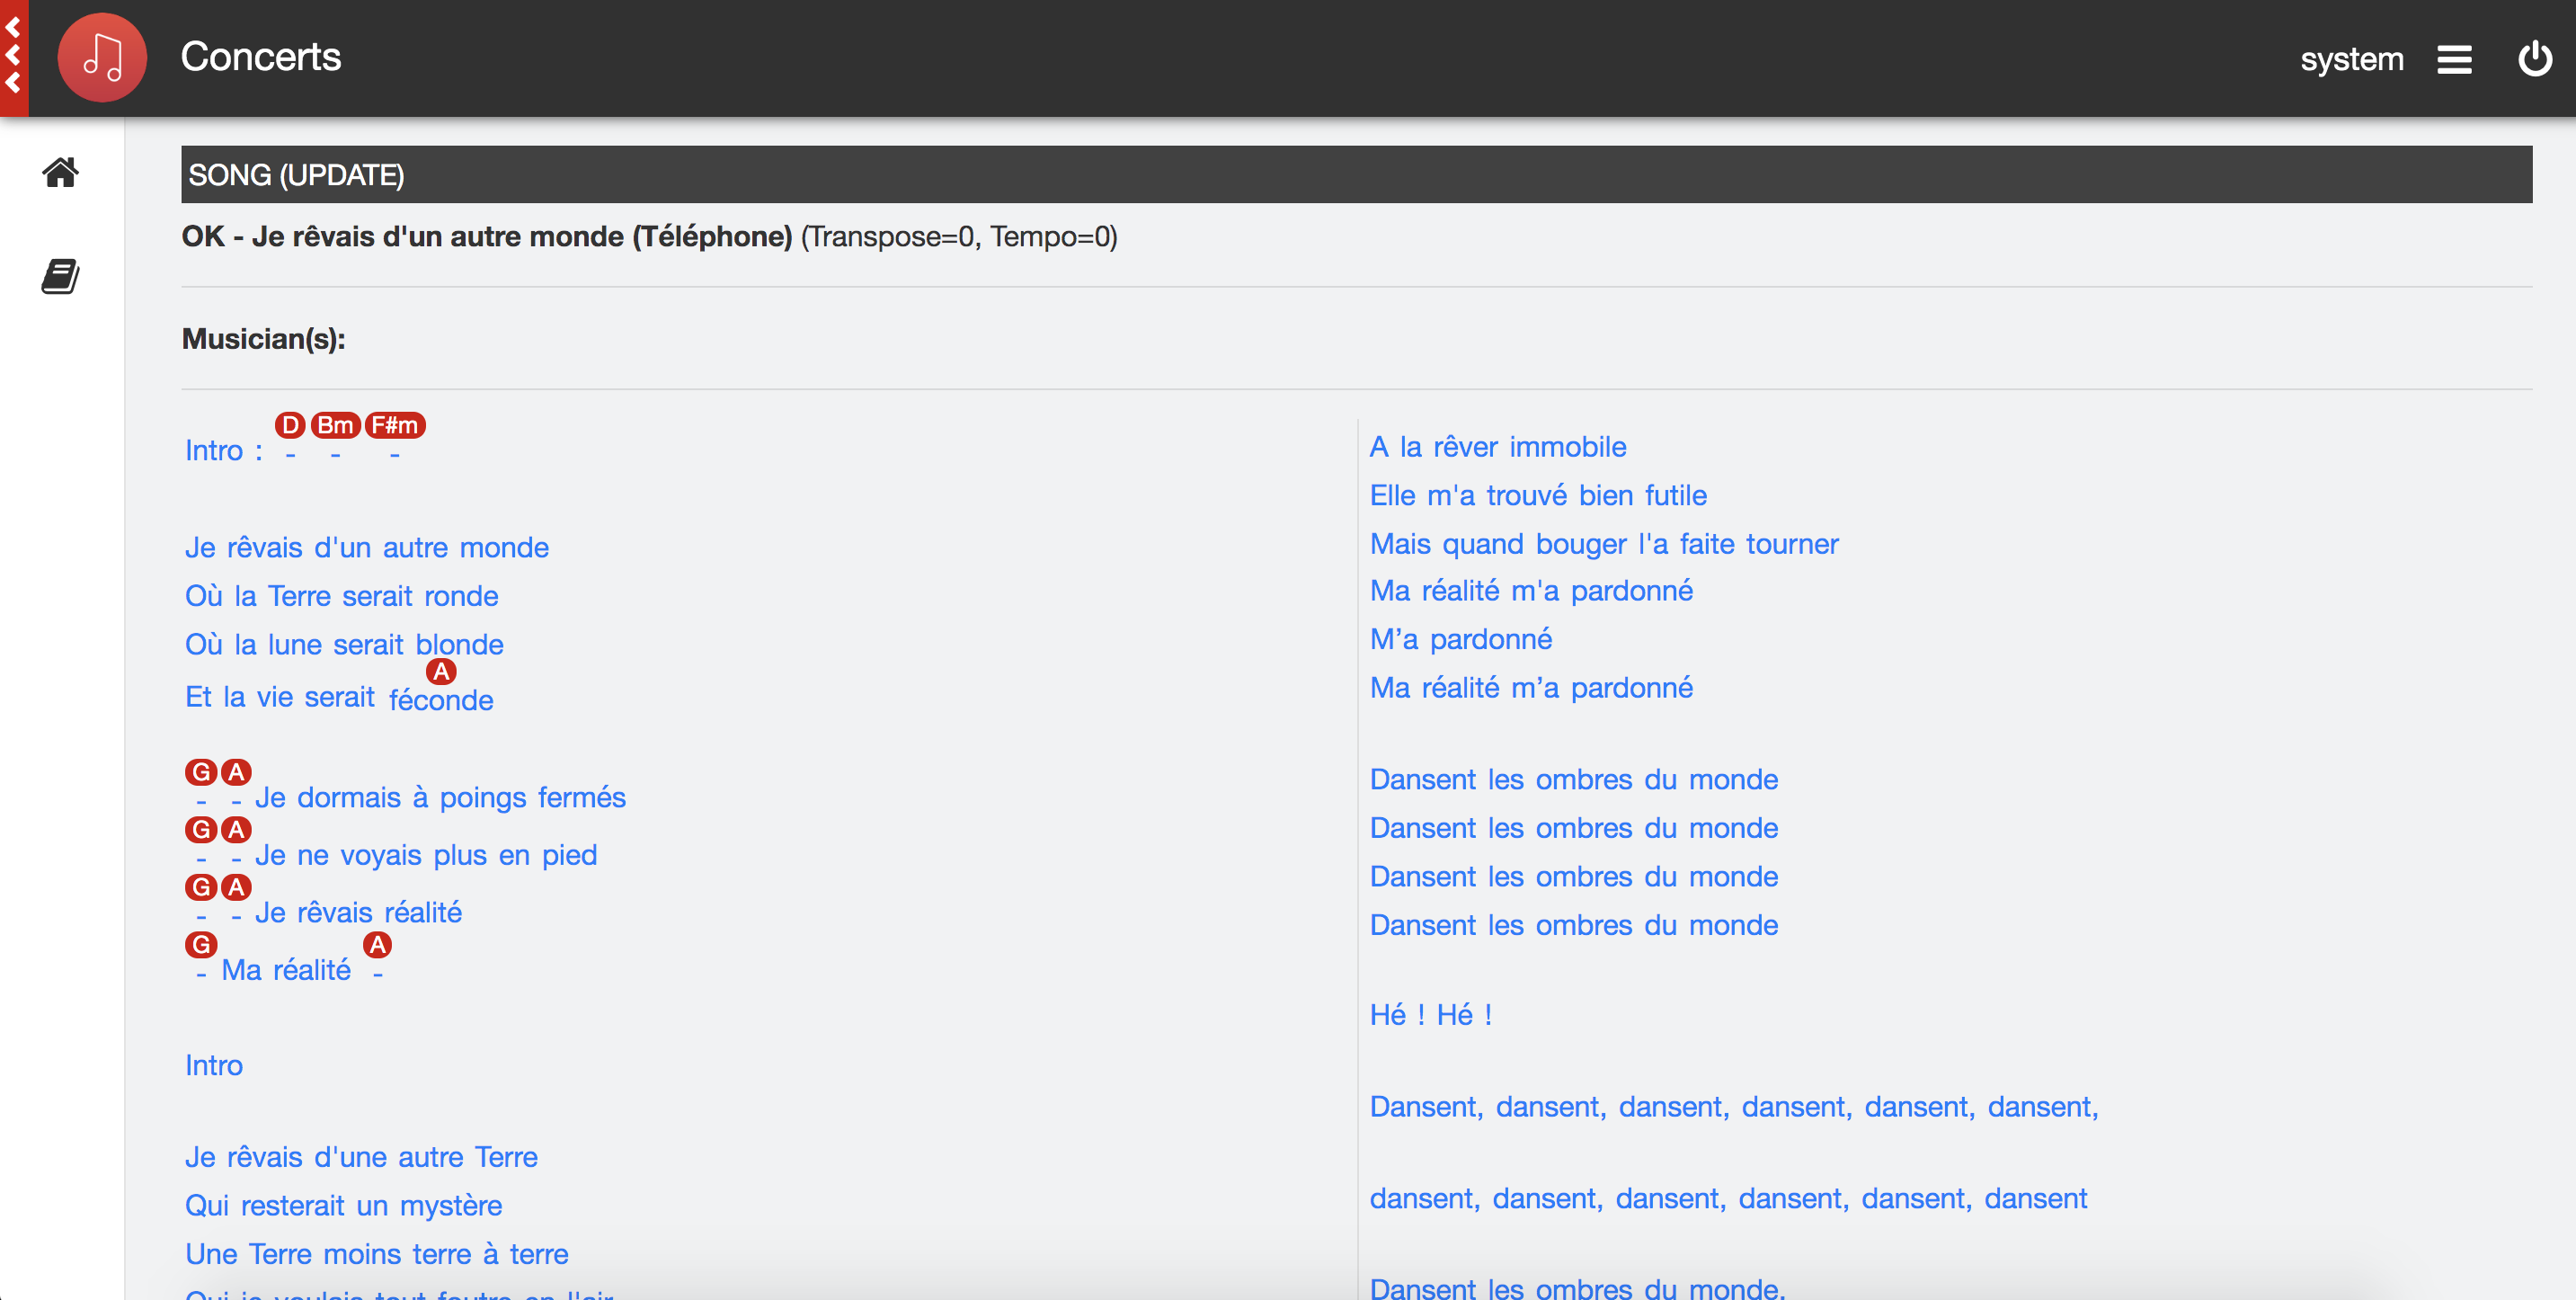The width and height of the screenshot is (2576, 1300).
Task: Click the Concerts title
Action: click(x=260, y=57)
